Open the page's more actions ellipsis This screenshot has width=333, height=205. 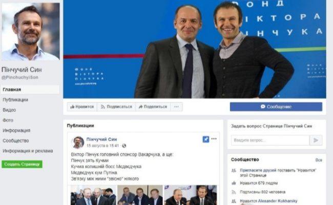pos(176,107)
